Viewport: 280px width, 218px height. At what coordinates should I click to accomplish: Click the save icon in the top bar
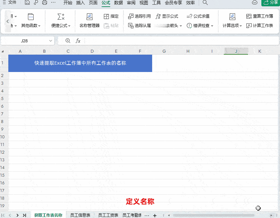pyautogui.click(x=27, y=3)
